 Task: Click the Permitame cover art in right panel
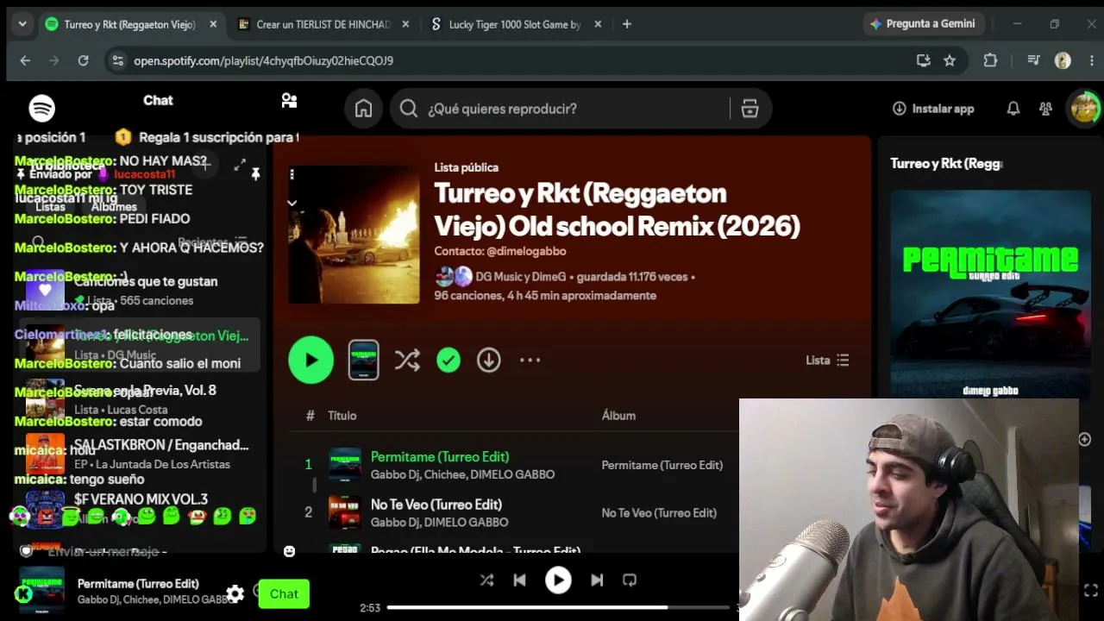[x=990, y=294]
